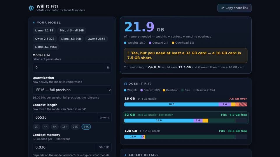This screenshot has height=157, width=280.
Task: Open the Quantization dropdown
Action: [72, 90]
